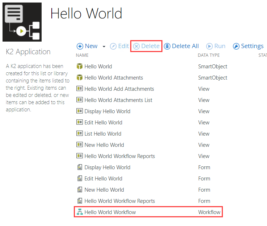Click the form icon for Edit Hello World

pyautogui.click(x=80, y=179)
